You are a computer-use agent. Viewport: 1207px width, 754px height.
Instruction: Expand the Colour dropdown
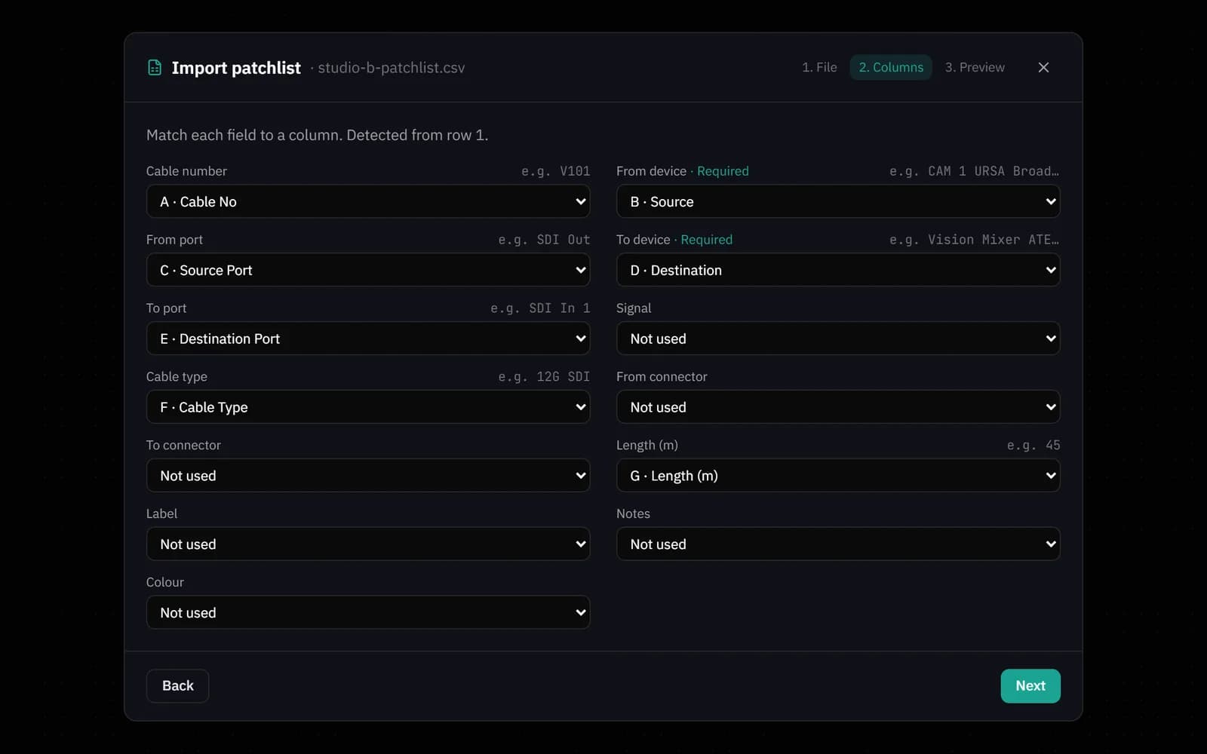coord(368,613)
